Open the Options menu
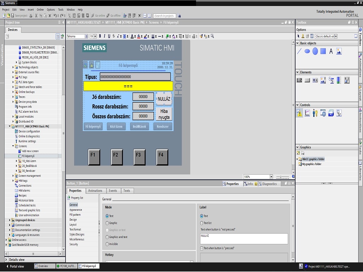Screen dimensions: 363x272 click(x=51, y=10)
